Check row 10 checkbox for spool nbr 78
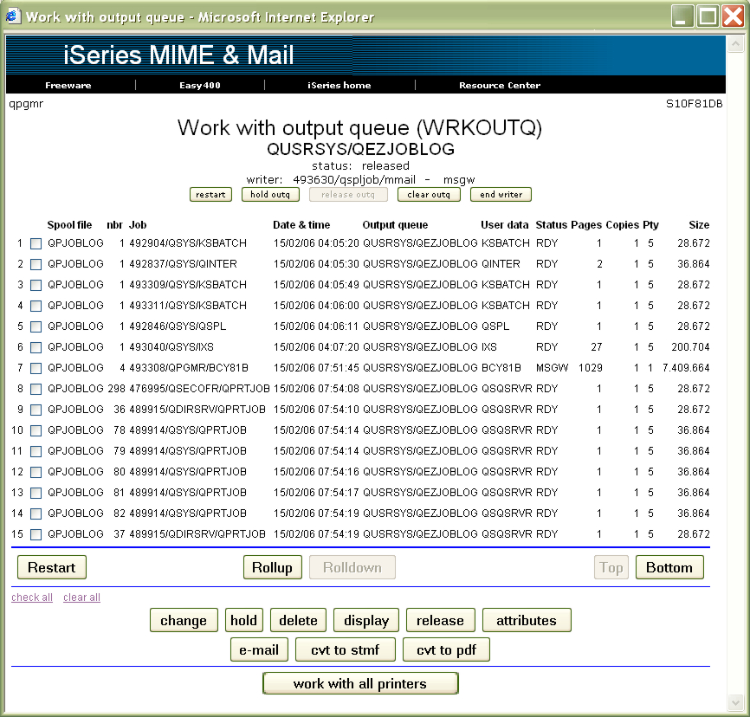Screen dimensions: 750x717 [x=36, y=430]
